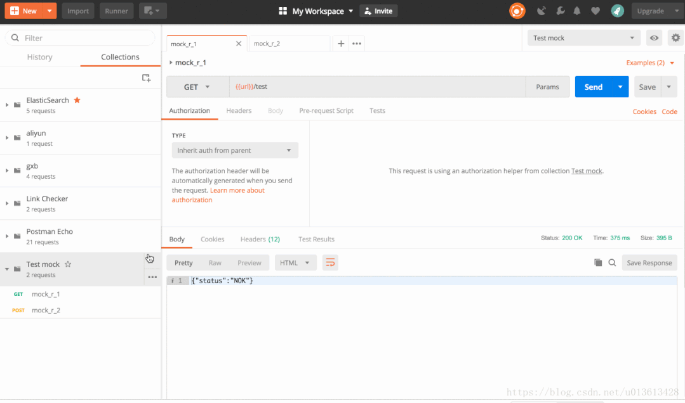Expand the mock_r_1 request description

tap(170, 63)
